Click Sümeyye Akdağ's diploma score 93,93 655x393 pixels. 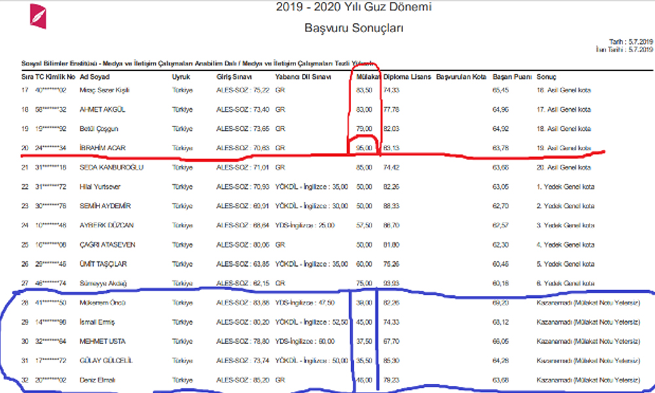click(x=392, y=283)
